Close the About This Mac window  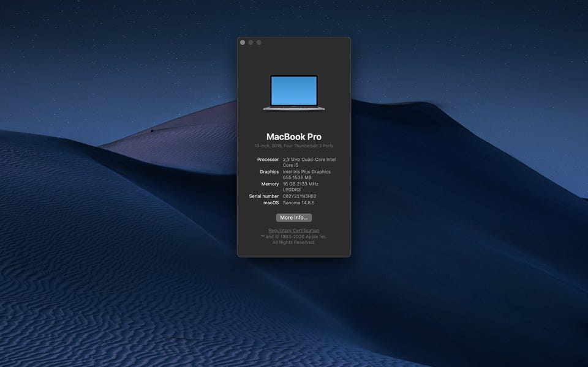coord(243,42)
